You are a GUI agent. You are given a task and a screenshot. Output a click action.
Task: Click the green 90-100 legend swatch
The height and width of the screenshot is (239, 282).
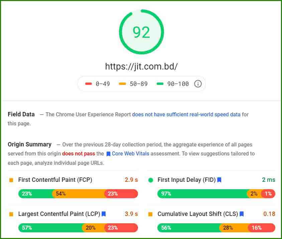(x=160, y=84)
